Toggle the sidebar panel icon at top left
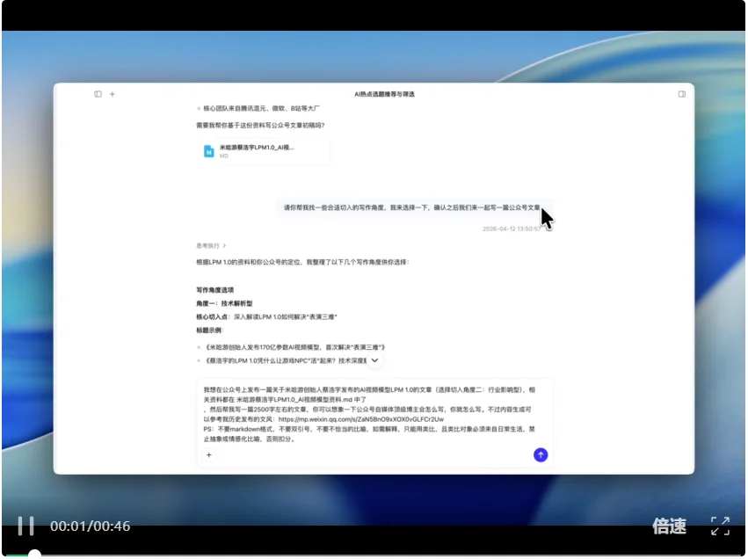The width and height of the screenshot is (748, 559). click(x=98, y=94)
